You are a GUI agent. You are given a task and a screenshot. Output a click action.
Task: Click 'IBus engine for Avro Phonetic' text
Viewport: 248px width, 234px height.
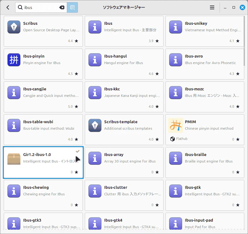click(x=210, y=63)
